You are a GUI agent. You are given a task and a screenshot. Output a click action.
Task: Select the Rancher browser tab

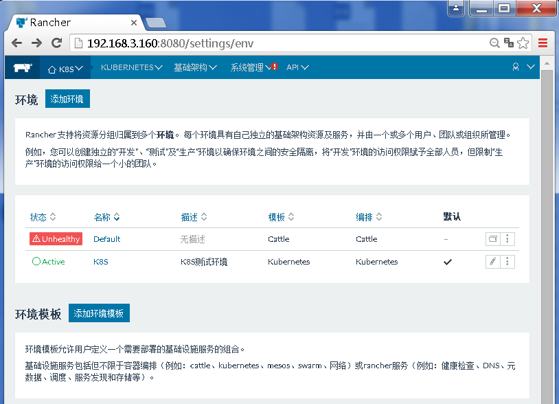tap(75, 23)
